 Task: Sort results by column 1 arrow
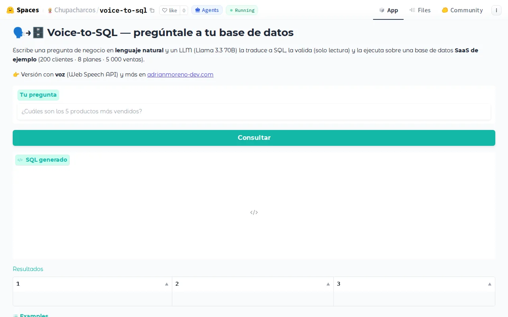coord(167,284)
